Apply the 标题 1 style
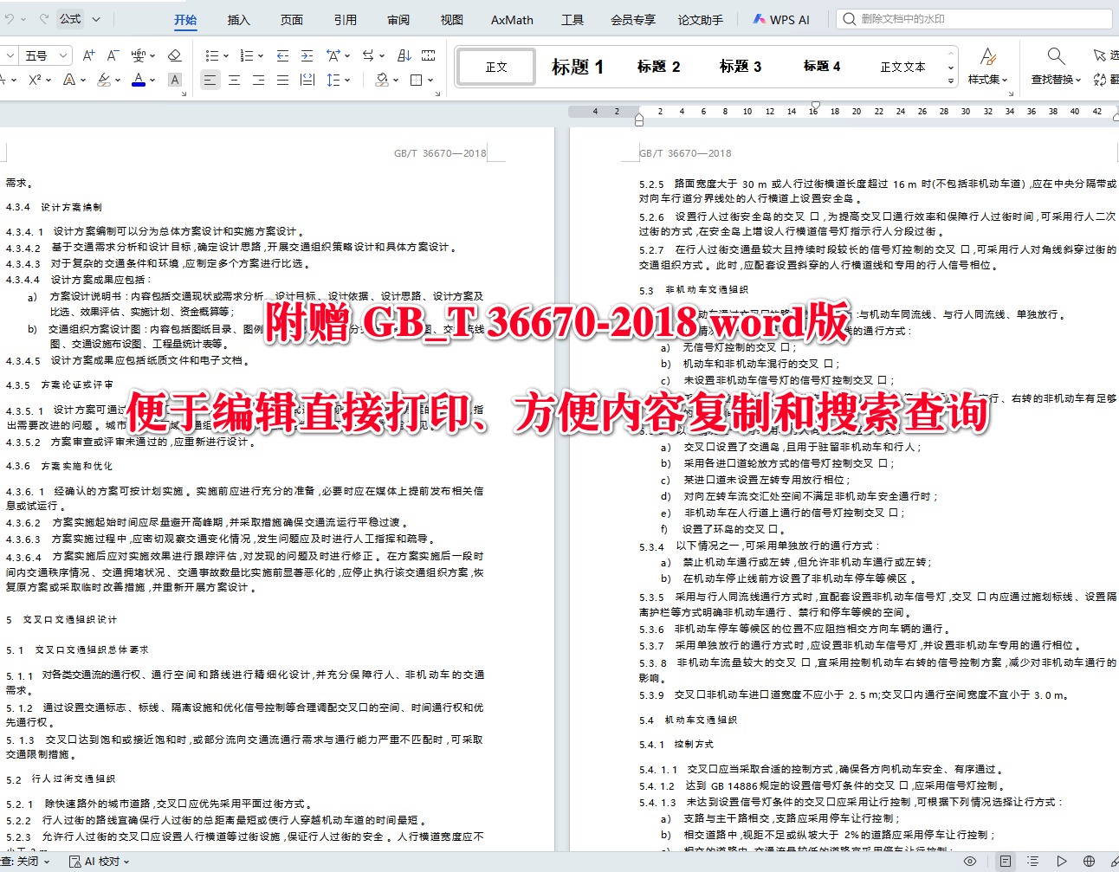The width and height of the screenshot is (1119, 872). click(x=579, y=67)
